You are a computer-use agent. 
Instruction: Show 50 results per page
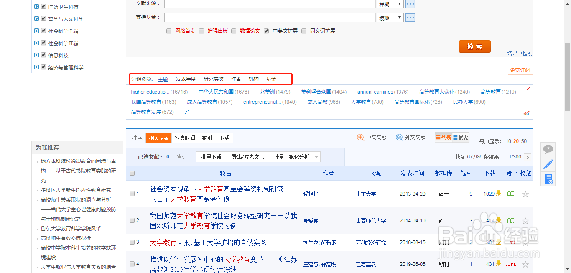[524, 141]
